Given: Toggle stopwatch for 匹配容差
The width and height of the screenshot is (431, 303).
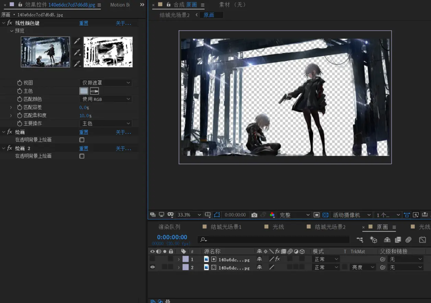Looking at the screenshot, I should coord(20,107).
